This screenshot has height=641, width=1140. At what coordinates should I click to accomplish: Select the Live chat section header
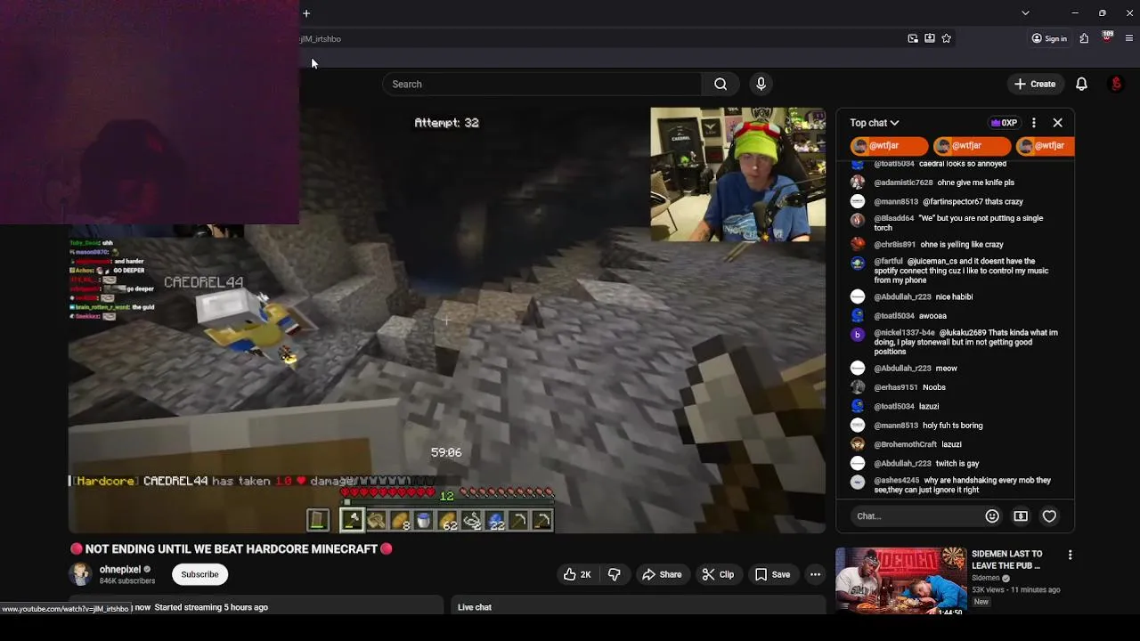click(475, 607)
